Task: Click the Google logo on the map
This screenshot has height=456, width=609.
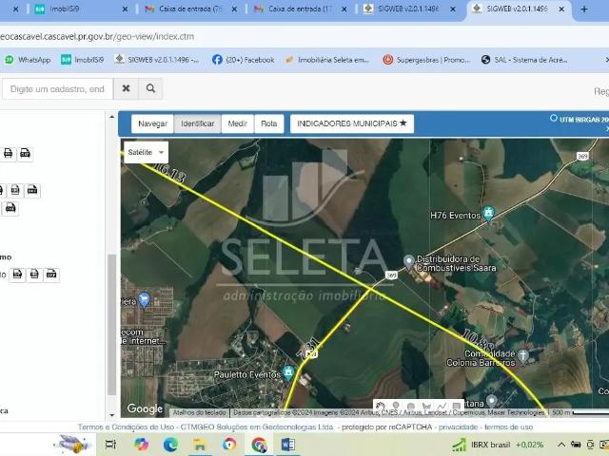Action: click(x=145, y=408)
